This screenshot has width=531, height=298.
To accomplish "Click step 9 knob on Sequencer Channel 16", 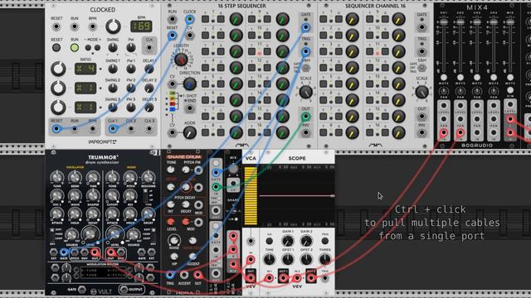I will [398, 19].
